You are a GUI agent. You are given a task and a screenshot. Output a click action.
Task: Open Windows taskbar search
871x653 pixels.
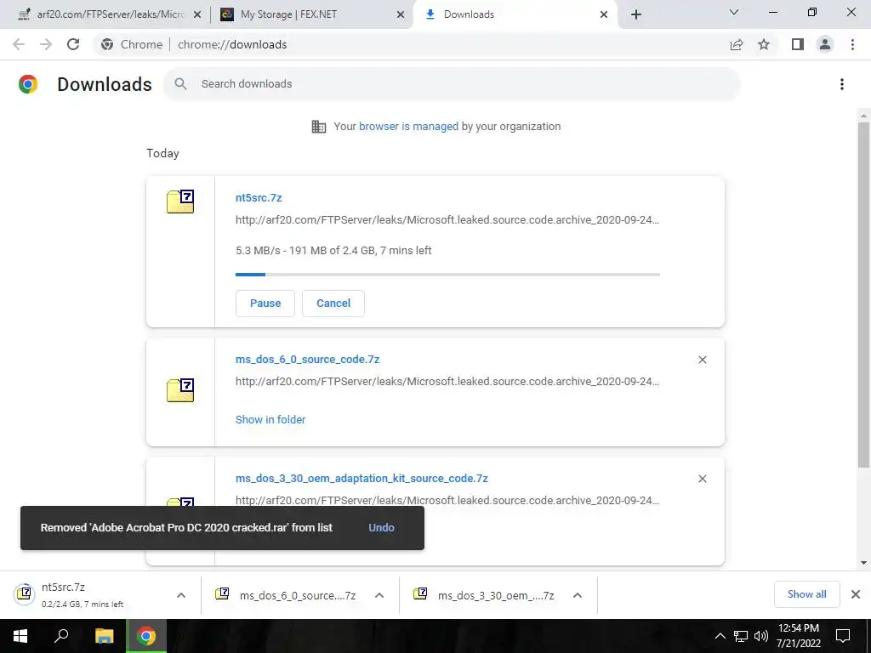coord(61,636)
